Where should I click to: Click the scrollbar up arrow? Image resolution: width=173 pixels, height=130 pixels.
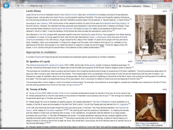(x=170, y=11)
